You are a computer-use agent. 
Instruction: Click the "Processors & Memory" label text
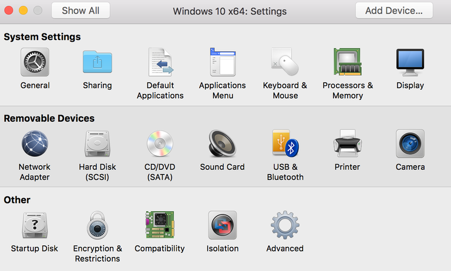[348, 91]
